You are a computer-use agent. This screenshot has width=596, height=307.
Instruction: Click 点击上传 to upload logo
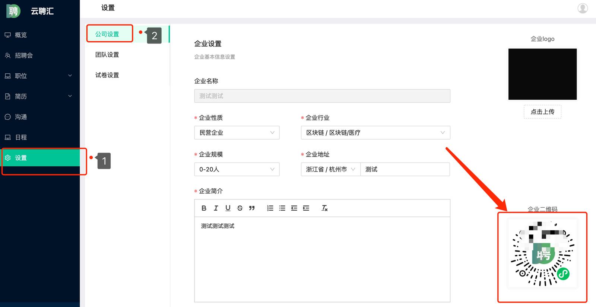542,112
